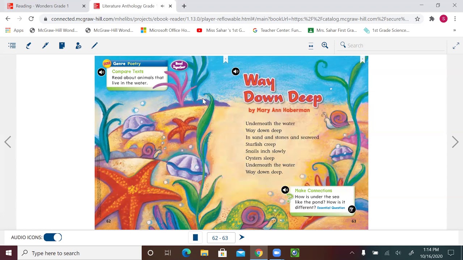Play audio for Compare Texts box

point(101,72)
